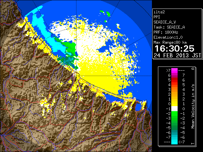203x152 pixels.
Task: Select the 'Task: SEAICE_A' line
Action: [169, 27]
